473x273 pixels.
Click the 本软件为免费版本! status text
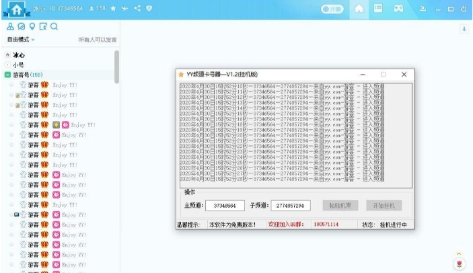click(x=232, y=225)
